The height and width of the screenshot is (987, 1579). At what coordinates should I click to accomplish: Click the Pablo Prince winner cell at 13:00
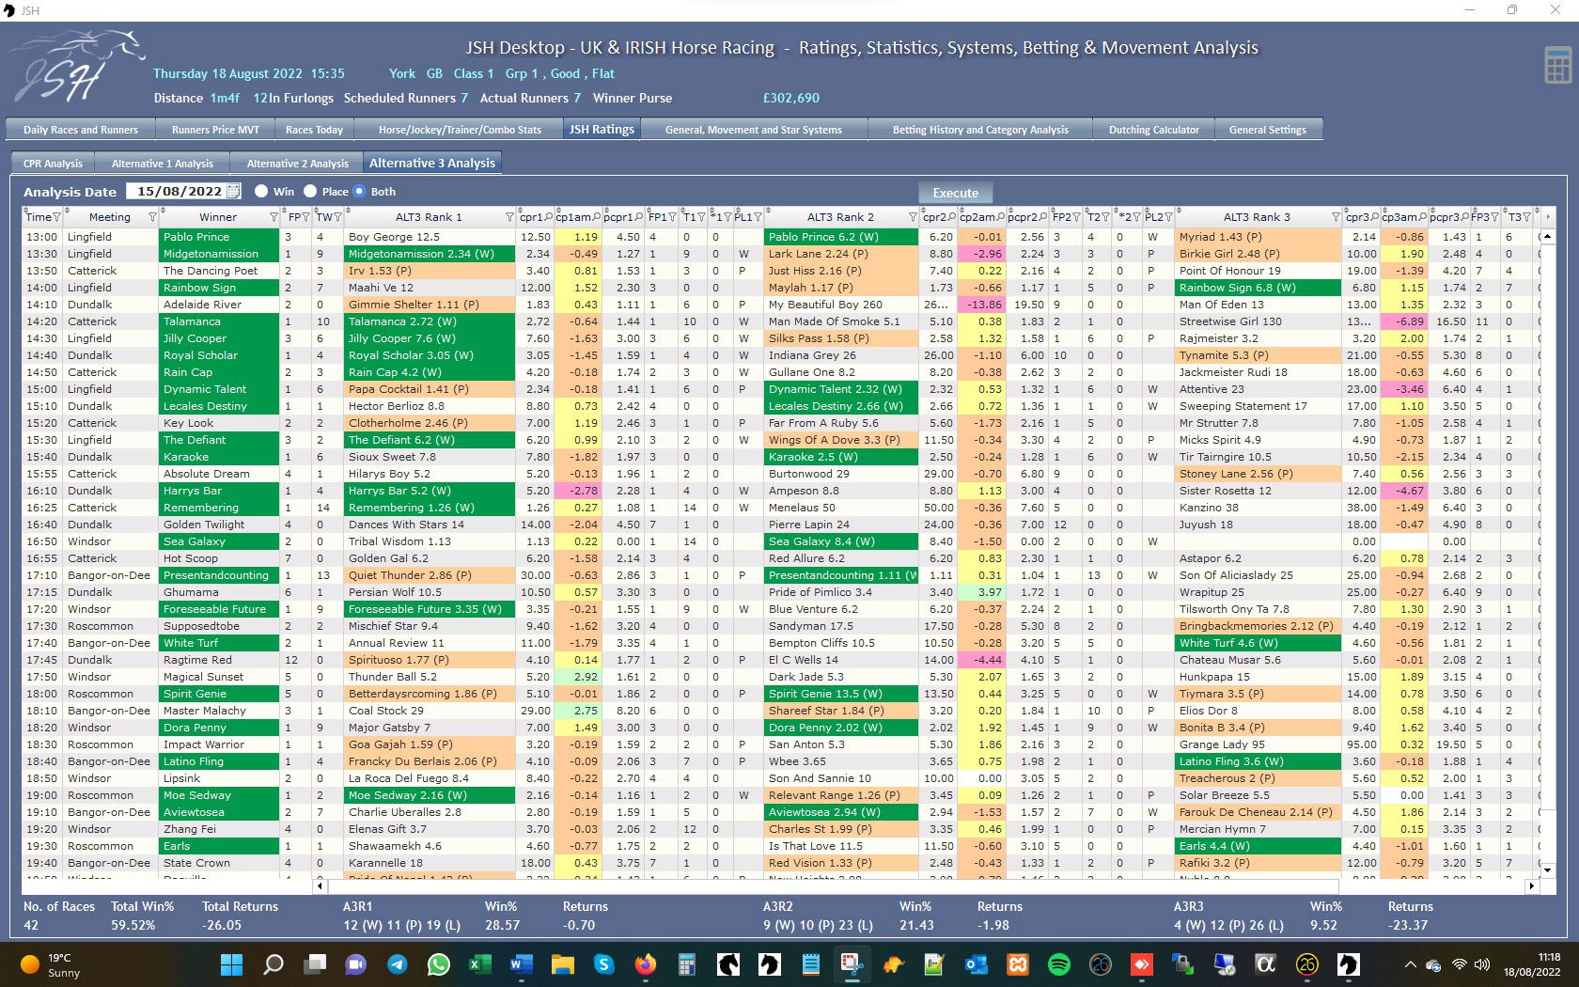pos(219,237)
